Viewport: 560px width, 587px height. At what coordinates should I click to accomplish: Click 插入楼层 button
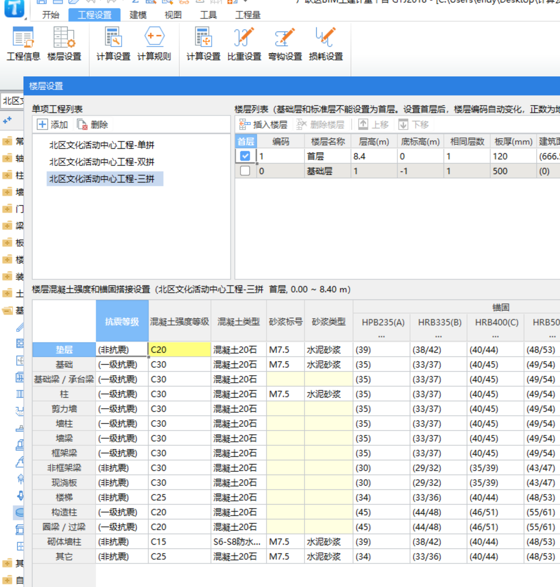coord(263,125)
